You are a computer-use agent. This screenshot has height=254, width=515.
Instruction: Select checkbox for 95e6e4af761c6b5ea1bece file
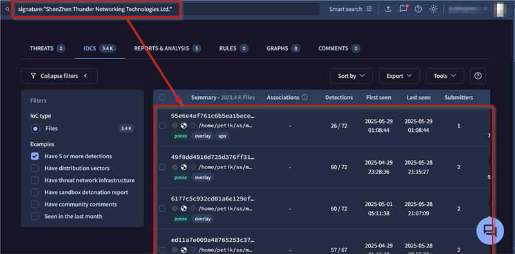point(162,125)
